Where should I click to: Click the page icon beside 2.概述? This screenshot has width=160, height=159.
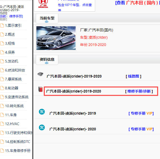click(x=2, y=34)
